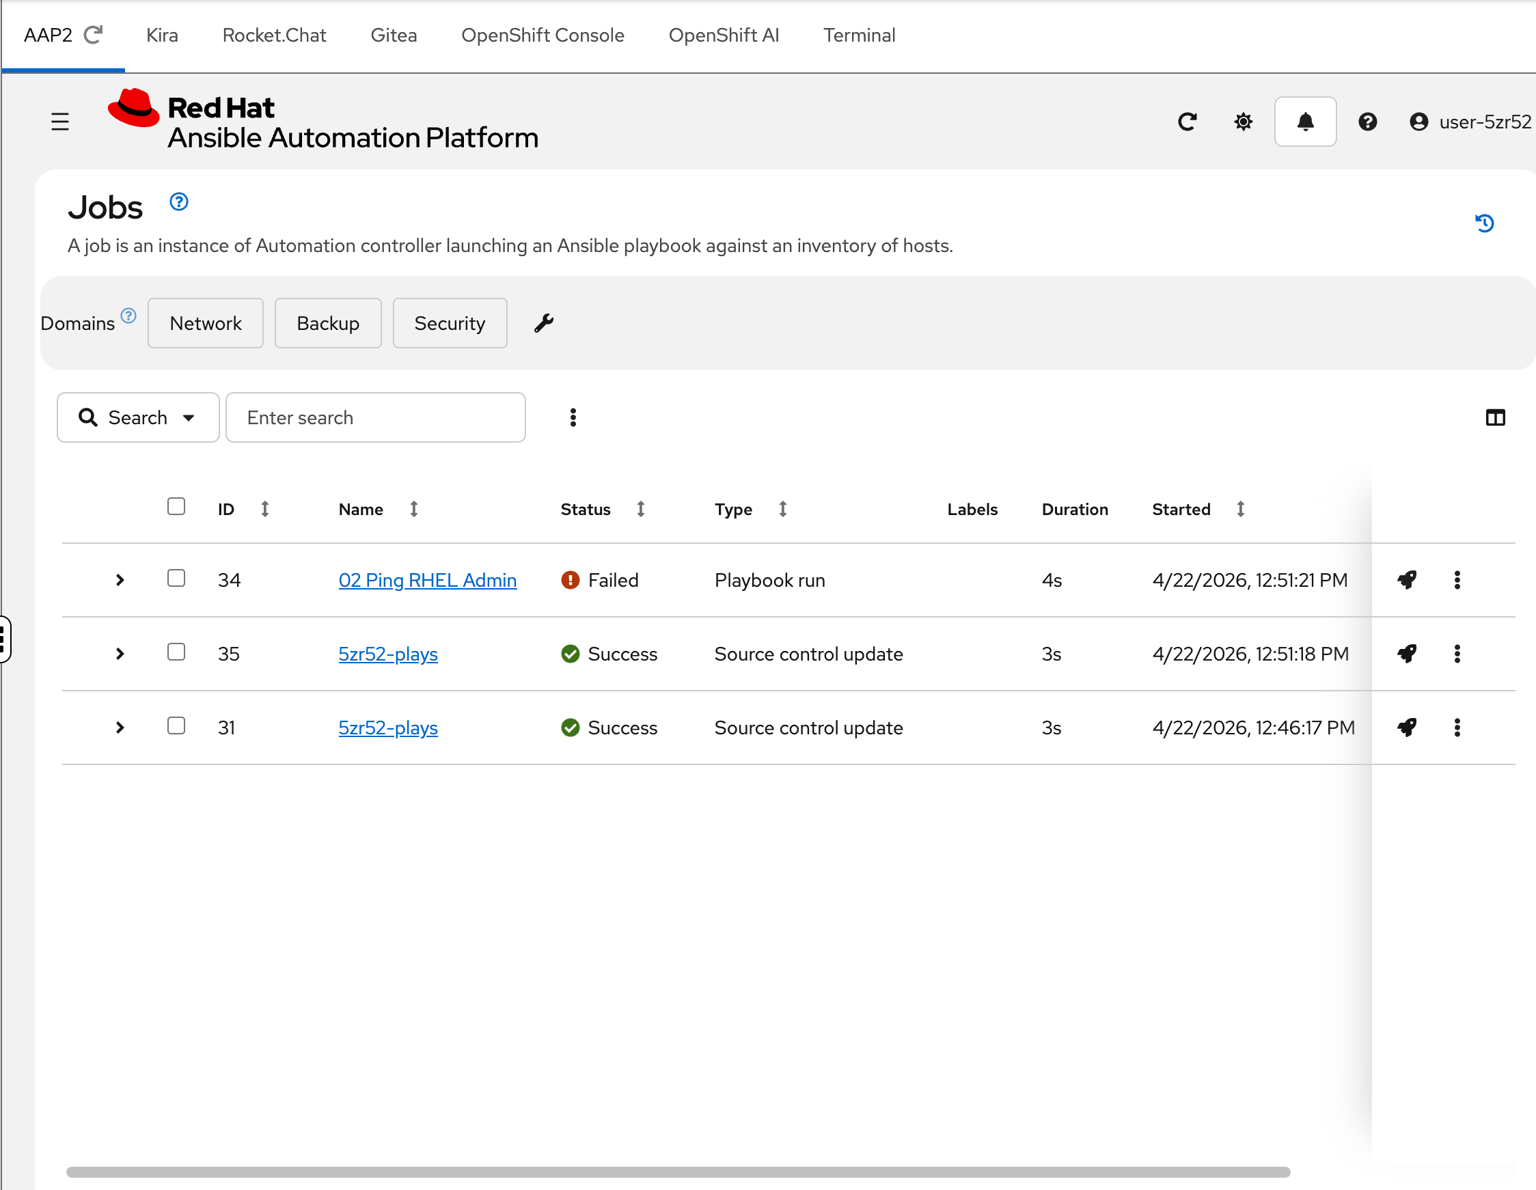Reload the AAP2 tab
Viewport: 1536px width, 1190px height.
(94, 34)
